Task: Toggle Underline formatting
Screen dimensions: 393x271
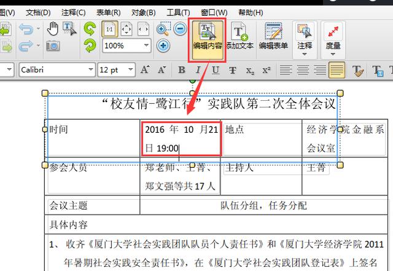Action: coord(216,70)
